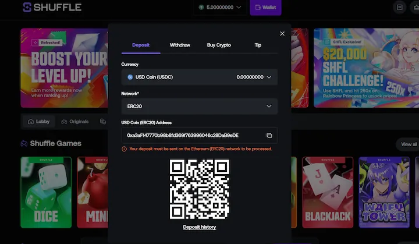Click the Originals category icon
This screenshot has width=419, height=244.
(64, 122)
